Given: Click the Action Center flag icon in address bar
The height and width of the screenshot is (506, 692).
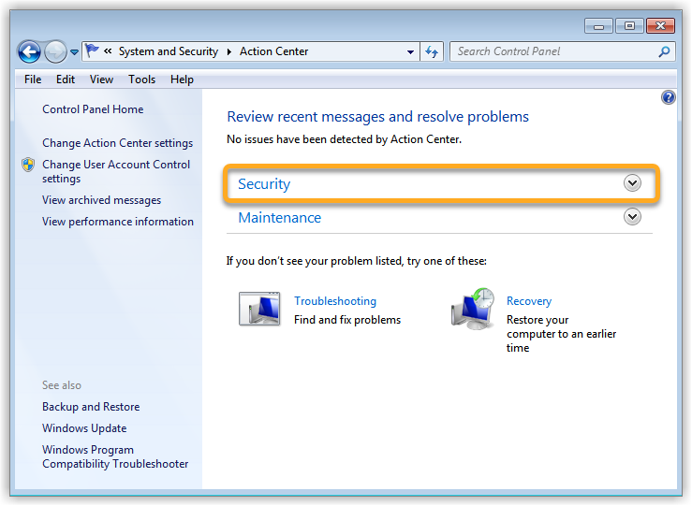Looking at the screenshot, I should pyautogui.click(x=93, y=51).
